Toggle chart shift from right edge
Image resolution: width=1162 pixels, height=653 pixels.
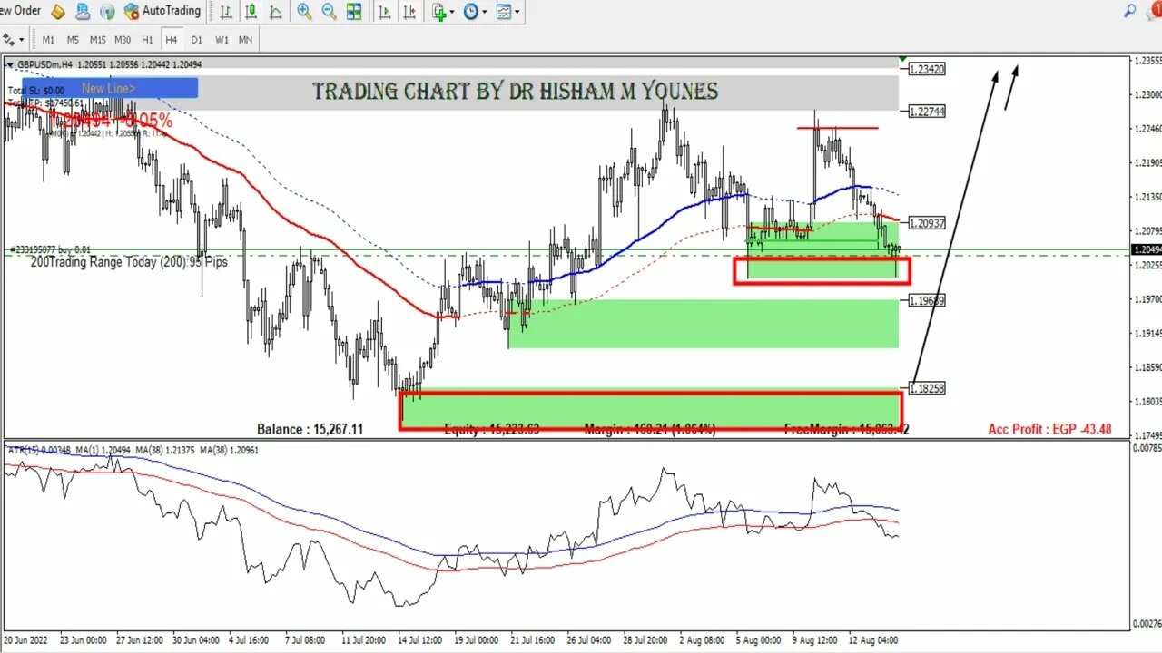coord(409,12)
